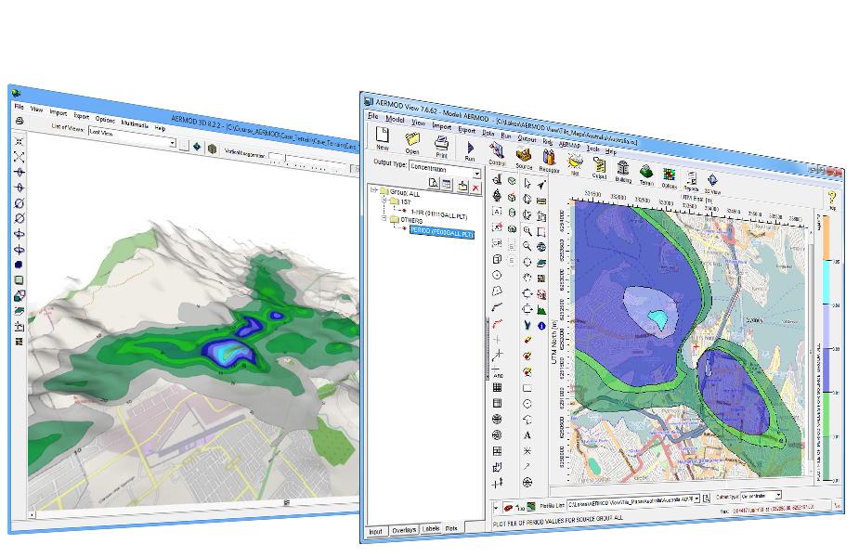Switch to the Overlays tab
This screenshot has width=859, height=557.
click(404, 530)
